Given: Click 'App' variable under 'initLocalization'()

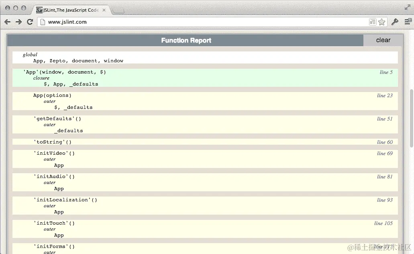Looking at the screenshot, I should tap(59, 212).
